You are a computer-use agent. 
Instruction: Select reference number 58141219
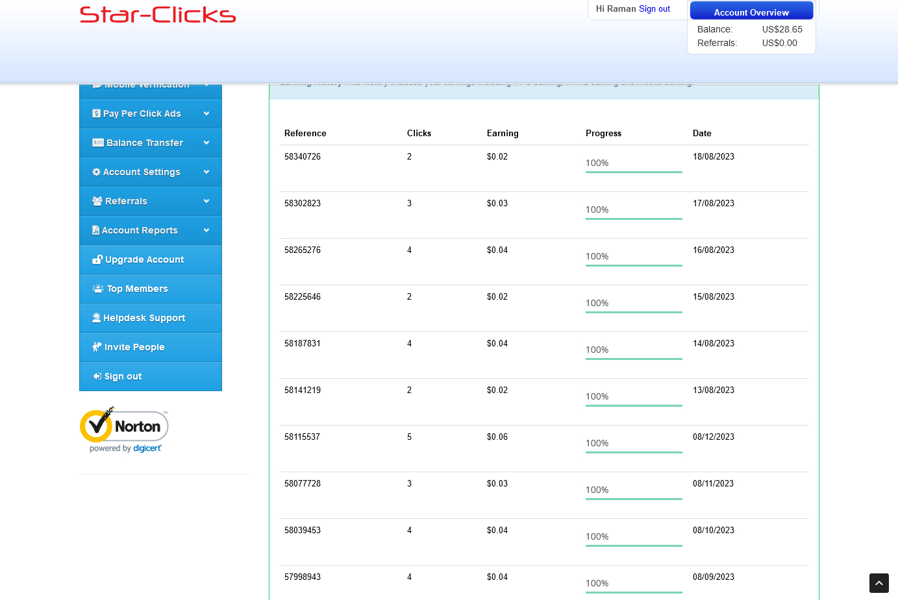click(303, 390)
